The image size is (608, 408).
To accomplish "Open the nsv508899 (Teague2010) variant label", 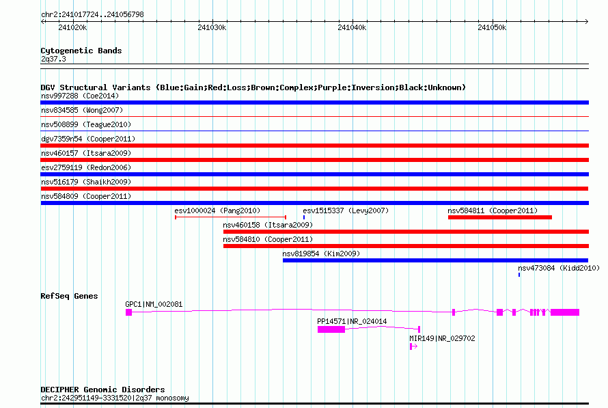I will click(x=86, y=124).
